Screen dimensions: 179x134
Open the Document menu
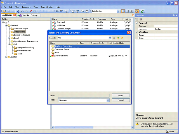coord(26,7)
